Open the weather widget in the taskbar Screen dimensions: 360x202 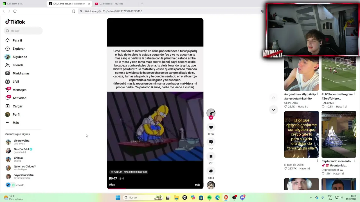pyautogui.click(x=13, y=198)
